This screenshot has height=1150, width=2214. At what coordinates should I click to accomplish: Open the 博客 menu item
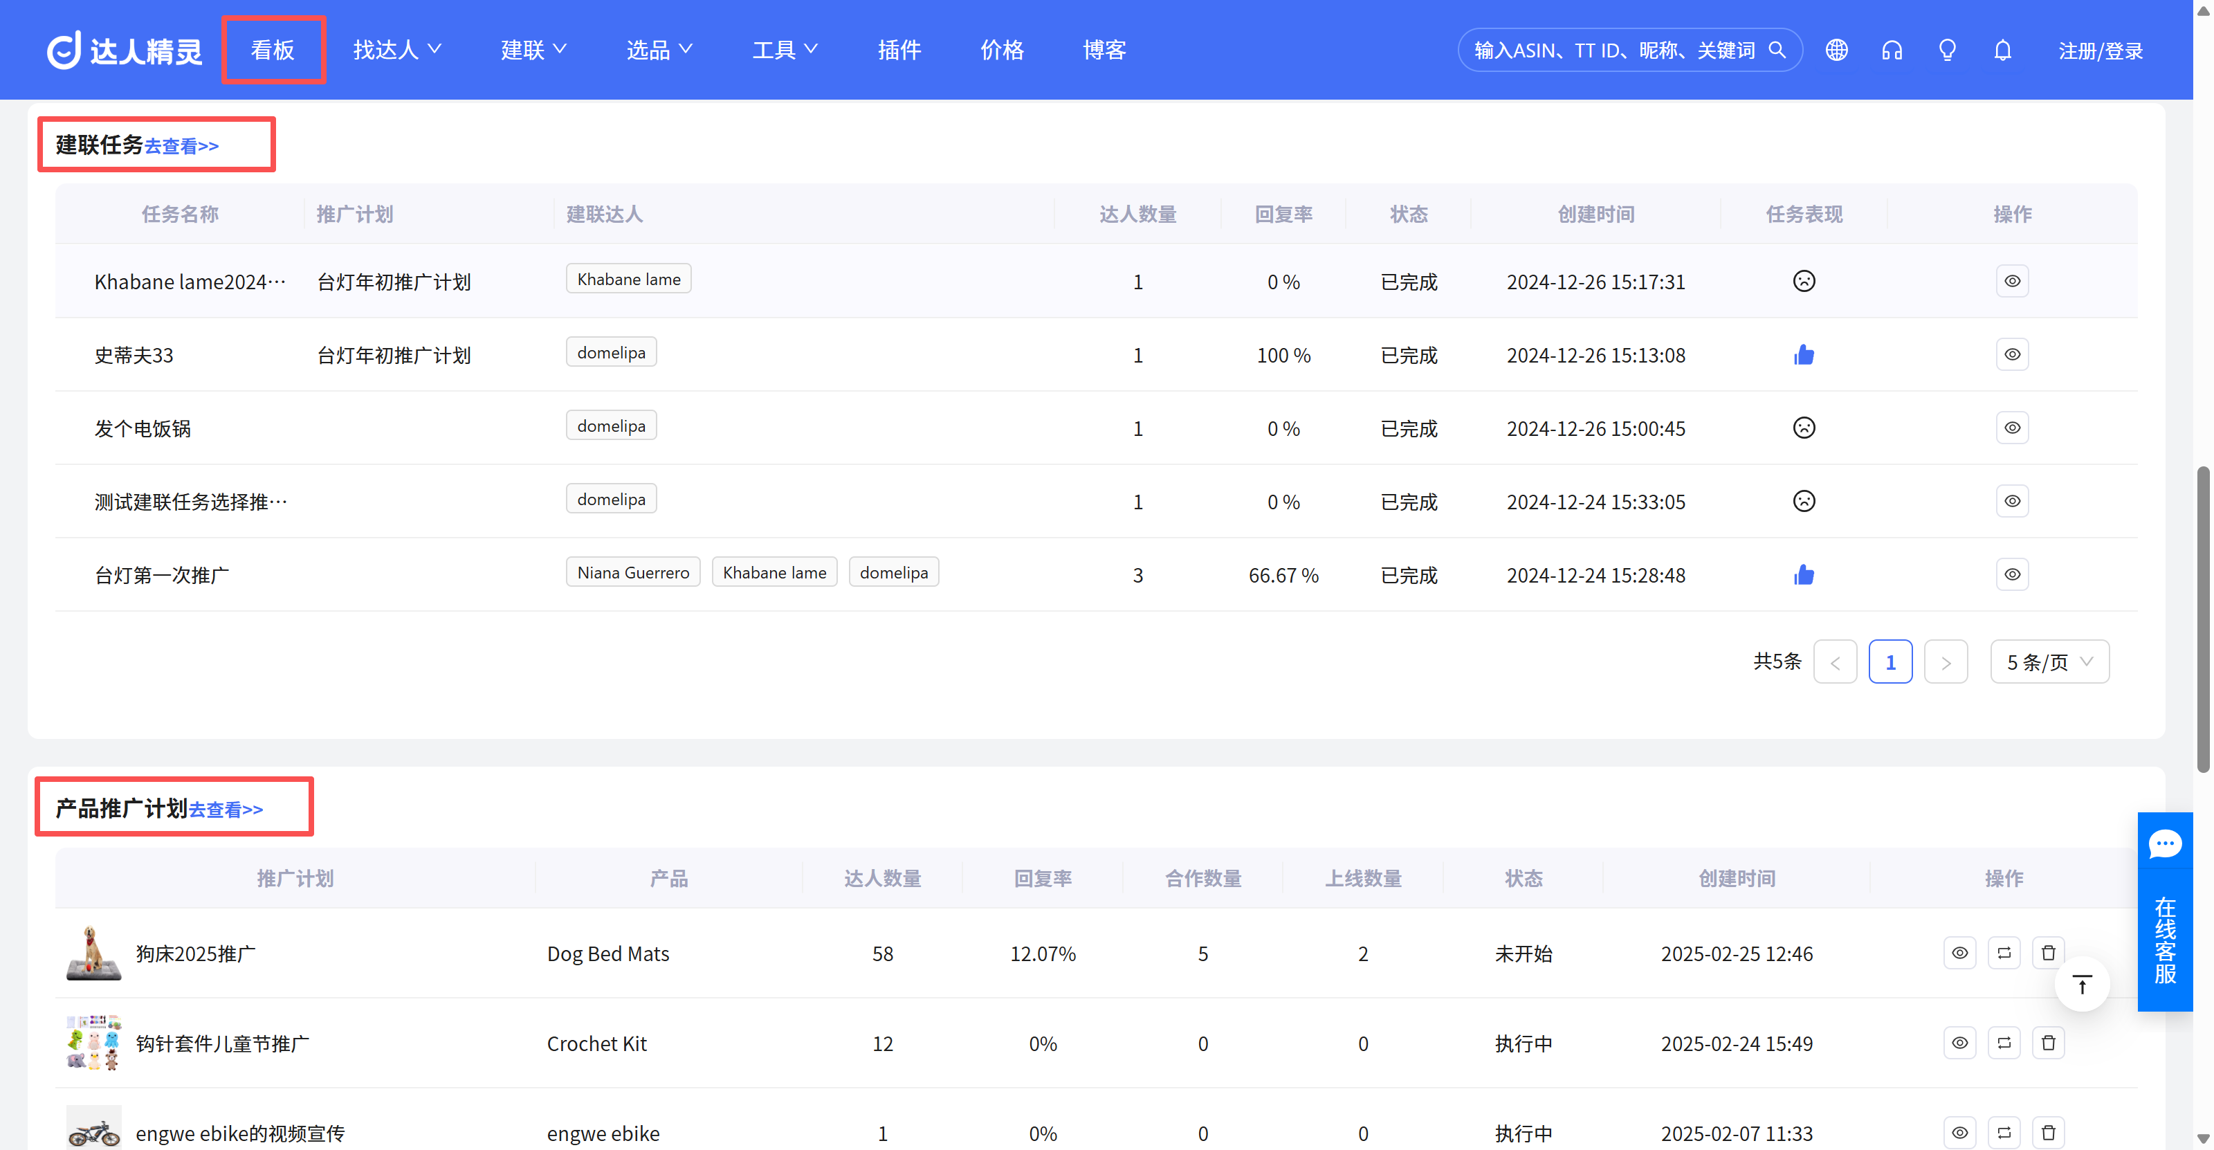coord(1104,50)
